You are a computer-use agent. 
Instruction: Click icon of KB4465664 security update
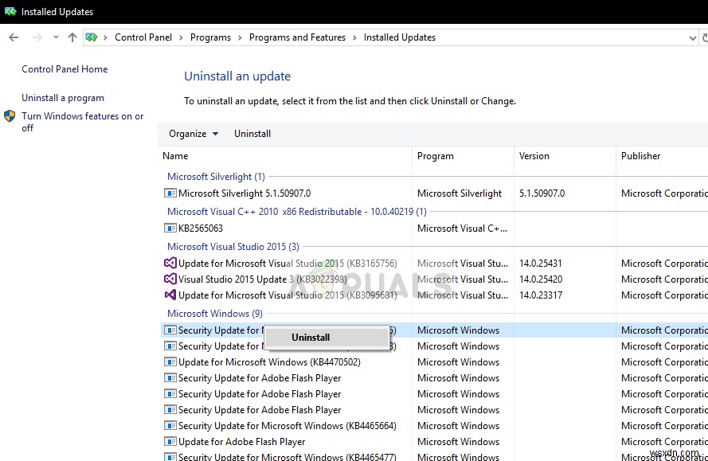170,426
